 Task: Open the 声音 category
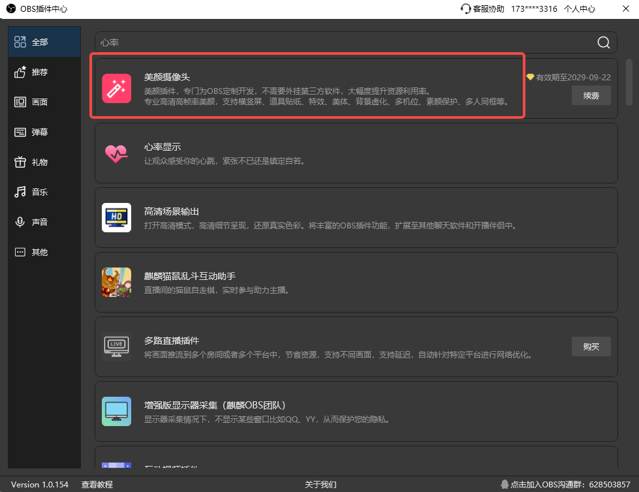44,222
